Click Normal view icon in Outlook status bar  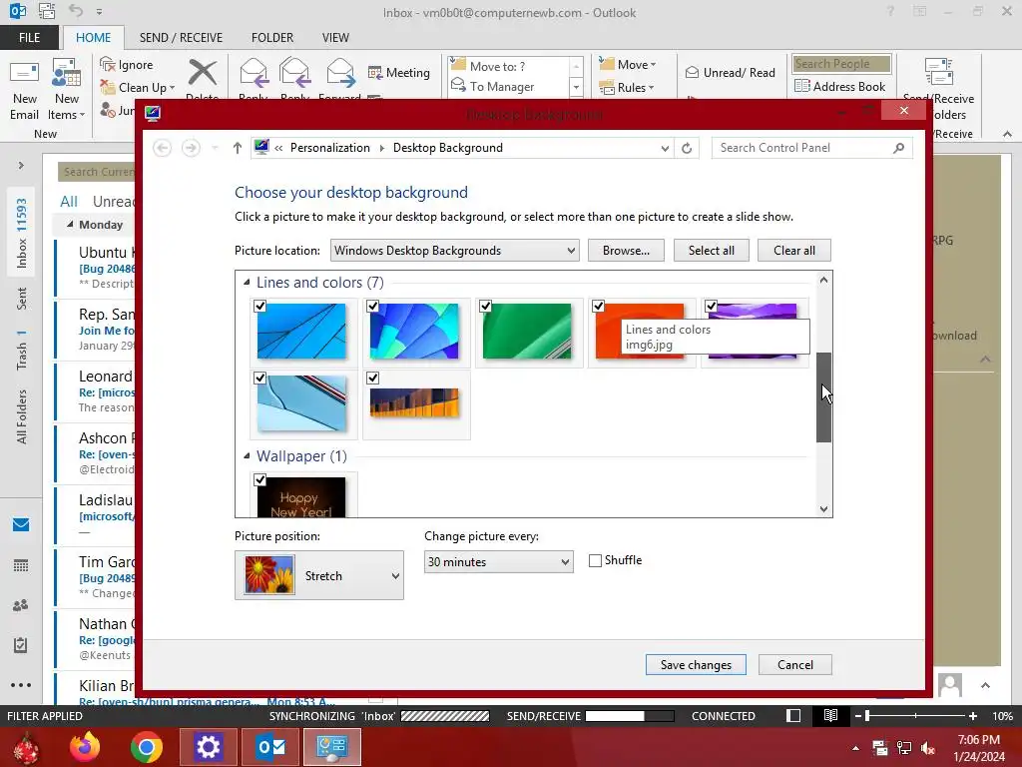[x=793, y=715]
